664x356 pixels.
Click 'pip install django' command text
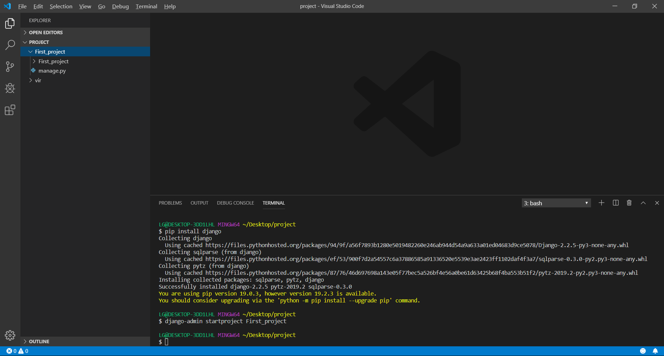pos(193,231)
